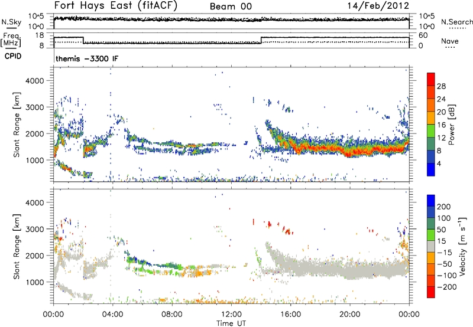Click the '4' value on Power colorbar
Viewport: 473px width, 327px height.
[439, 164]
